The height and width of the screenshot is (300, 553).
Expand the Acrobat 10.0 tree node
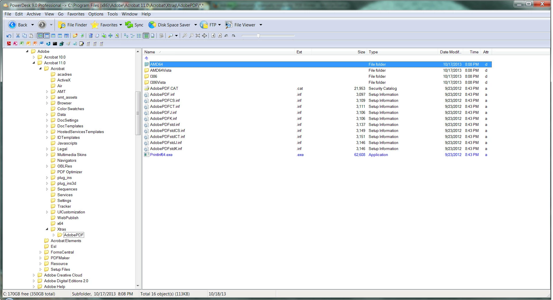pos(34,57)
